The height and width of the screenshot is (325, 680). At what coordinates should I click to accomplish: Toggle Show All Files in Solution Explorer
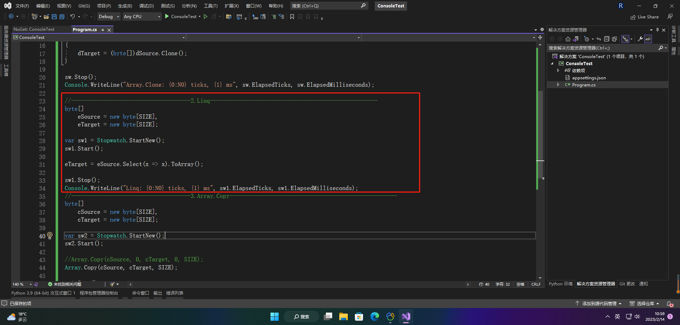[614, 39]
